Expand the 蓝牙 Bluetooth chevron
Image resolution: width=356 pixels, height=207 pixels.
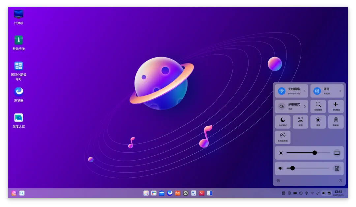340,91
